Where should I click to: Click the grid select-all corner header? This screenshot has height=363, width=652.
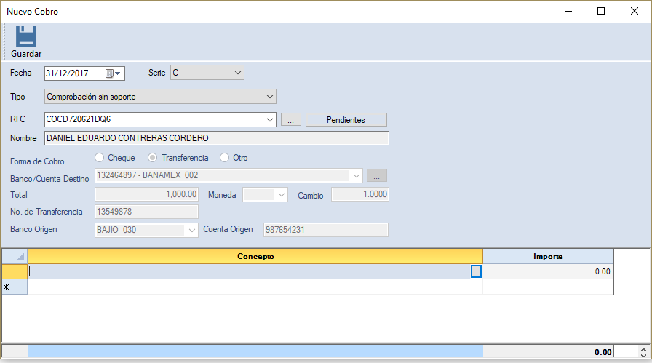(x=15, y=256)
